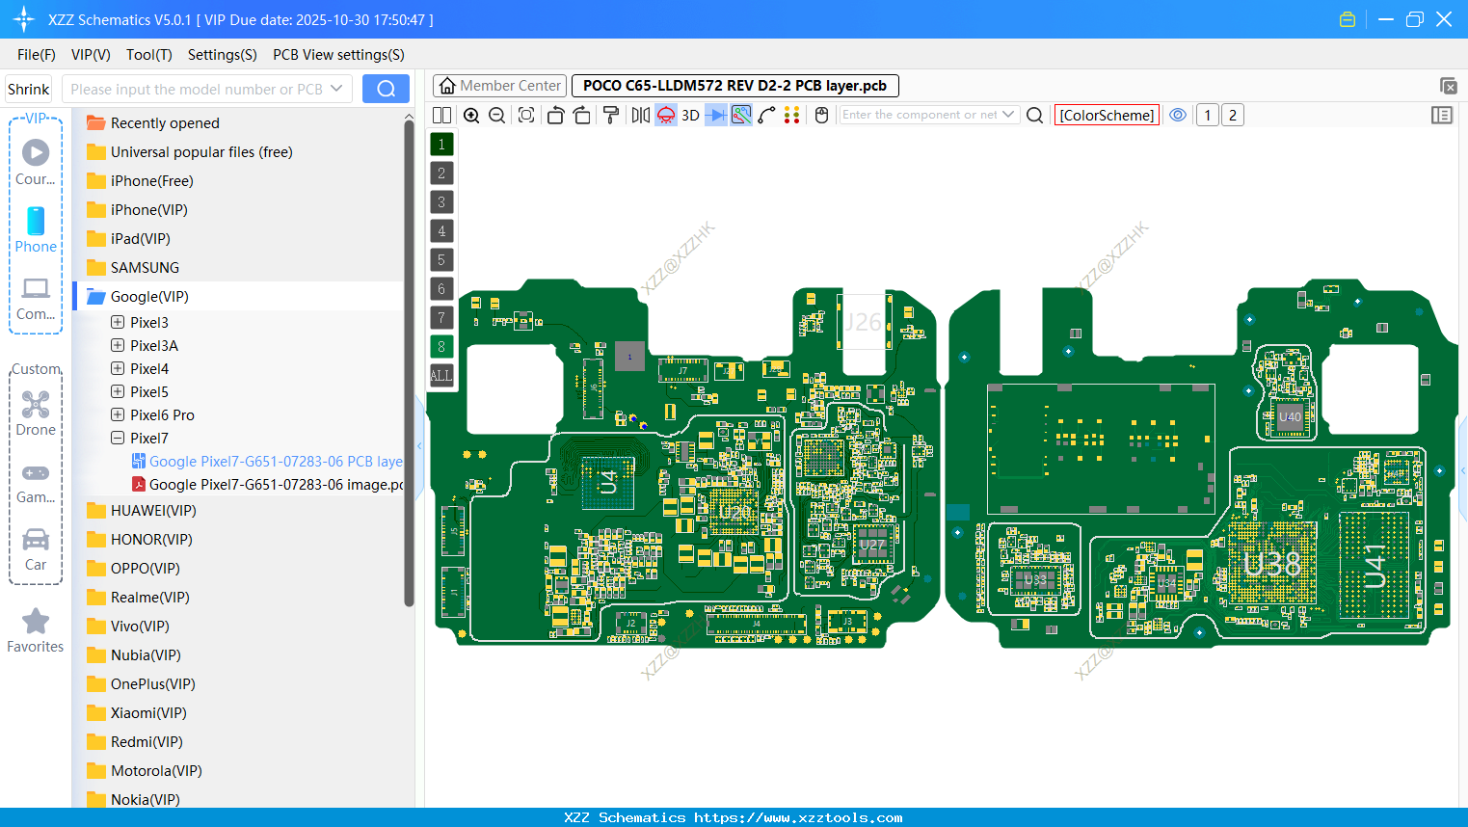The height and width of the screenshot is (827, 1468).
Task: Rotate the board clockwise
Action: click(582, 115)
